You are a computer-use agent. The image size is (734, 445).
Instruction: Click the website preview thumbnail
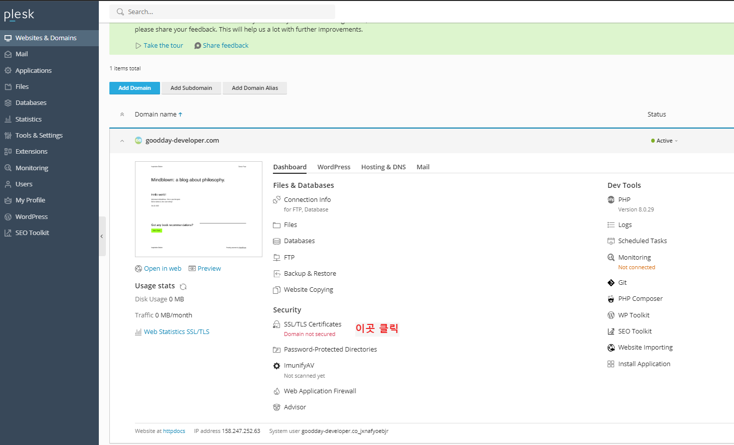199,209
